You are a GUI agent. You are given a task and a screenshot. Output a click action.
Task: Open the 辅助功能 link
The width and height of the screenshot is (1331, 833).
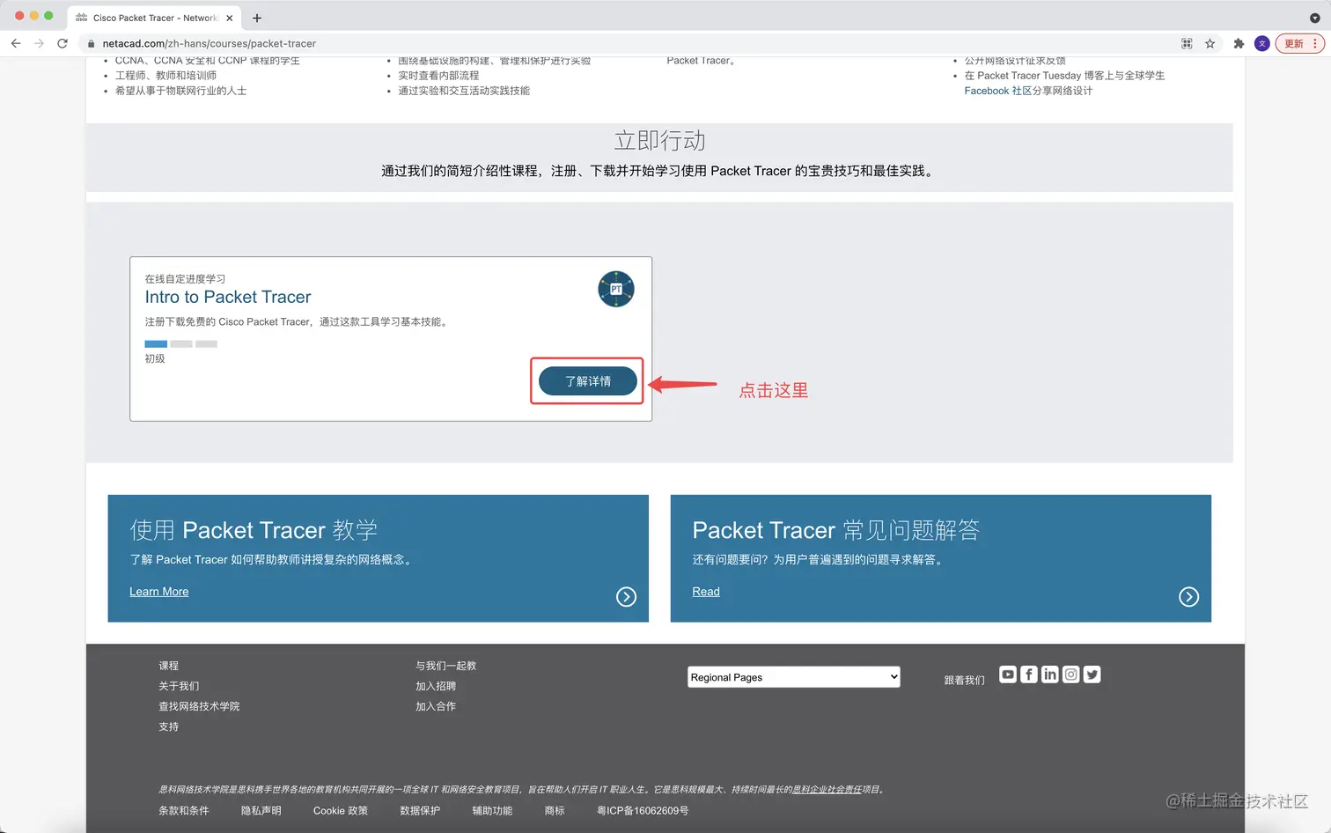(x=492, y=811)
